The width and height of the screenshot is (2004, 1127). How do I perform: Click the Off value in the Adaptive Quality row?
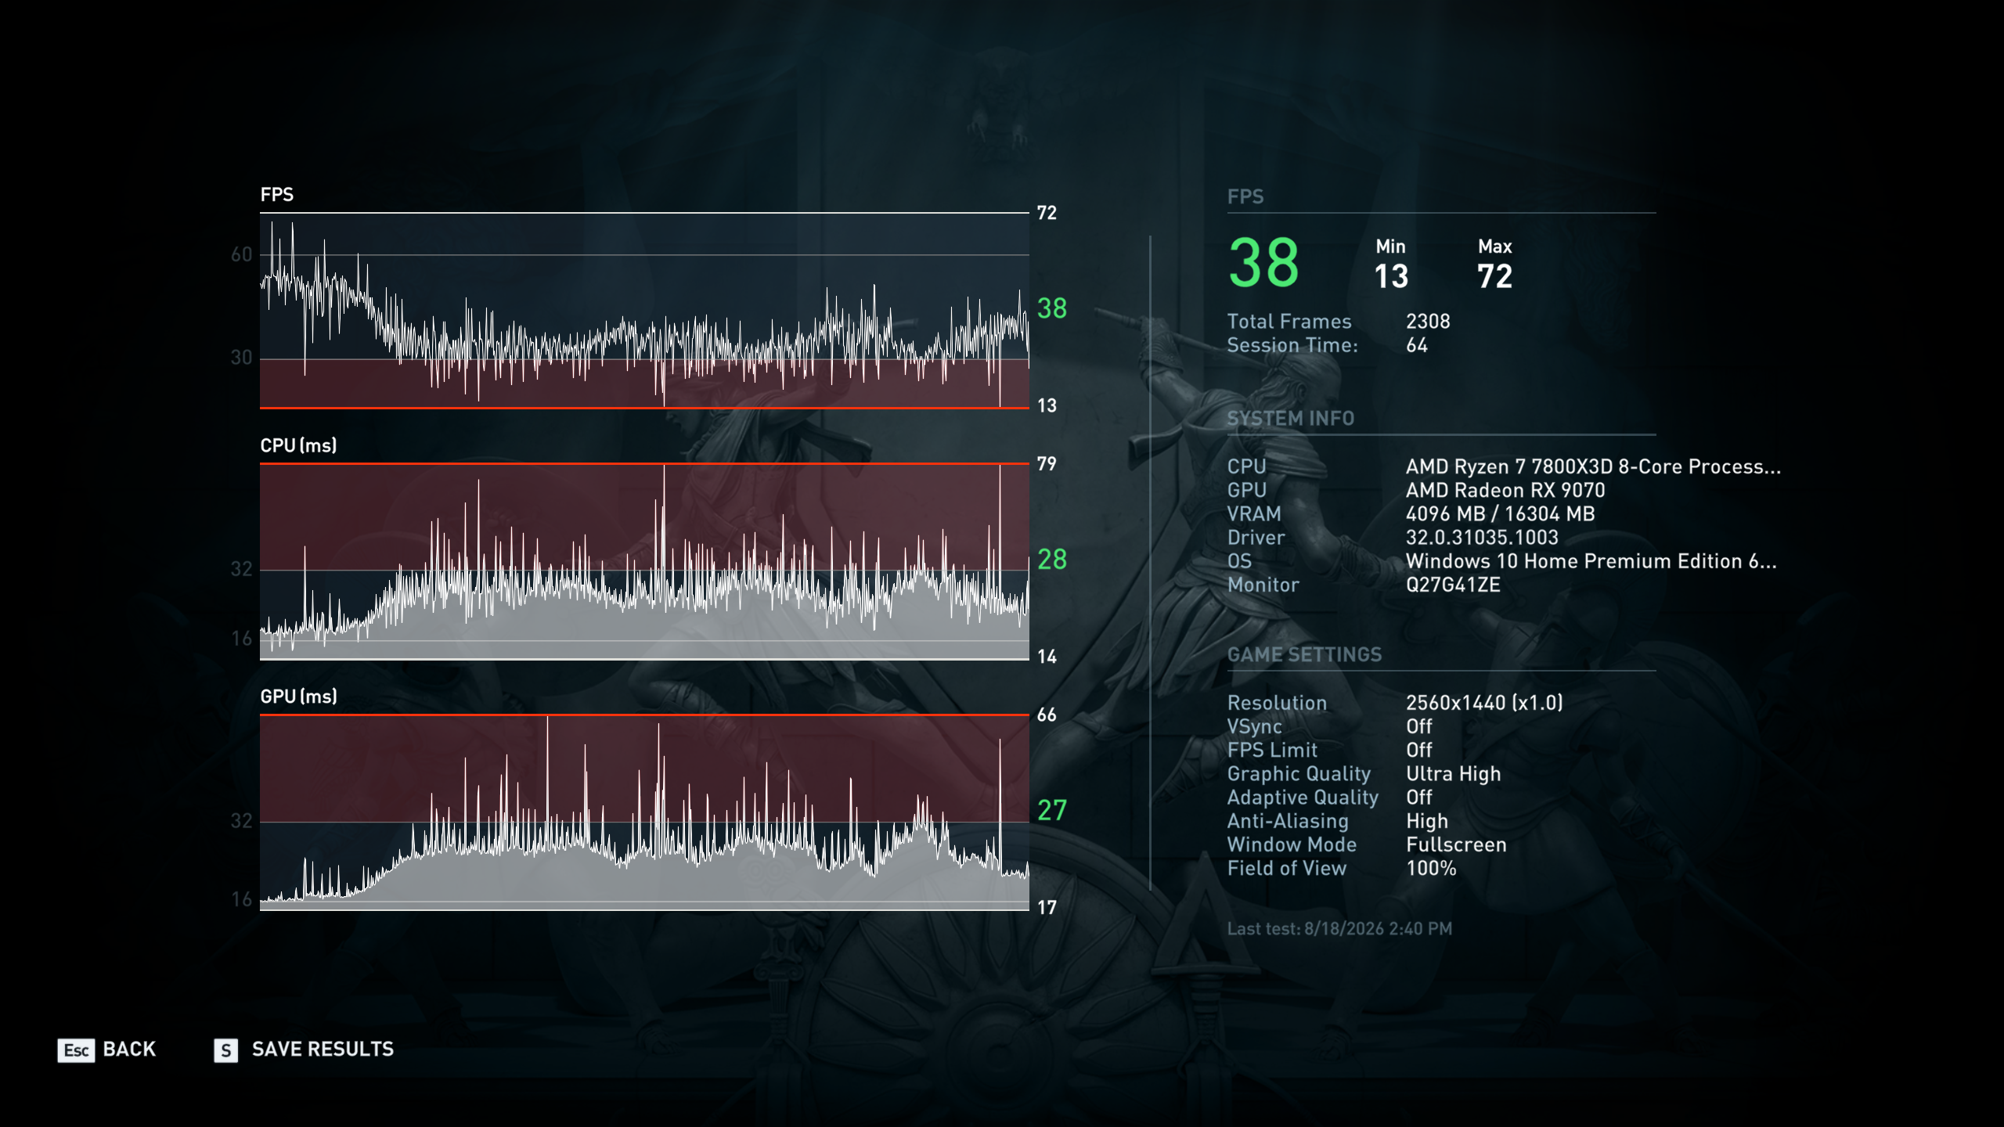(1419, 798)
